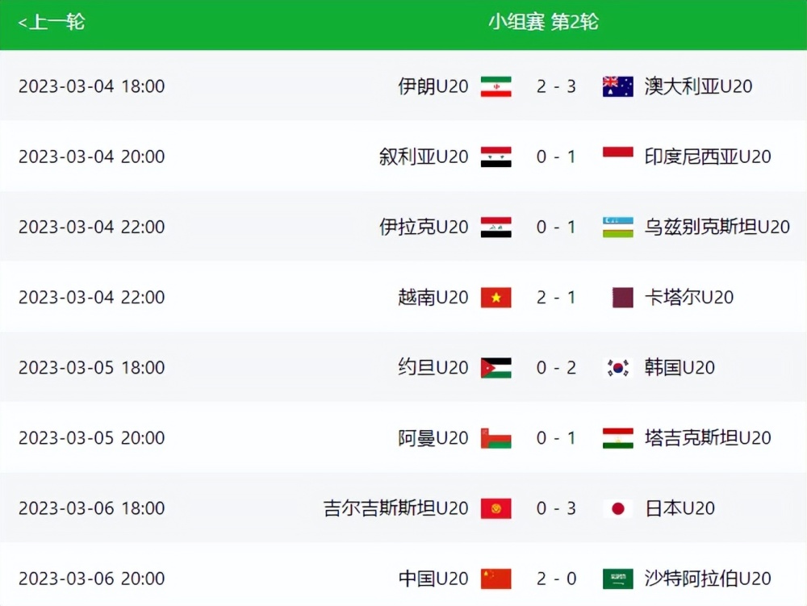Click the 2023-03-04 20:00 Syria match time
This screenshot has width=807, height=606.
[91, 157]
